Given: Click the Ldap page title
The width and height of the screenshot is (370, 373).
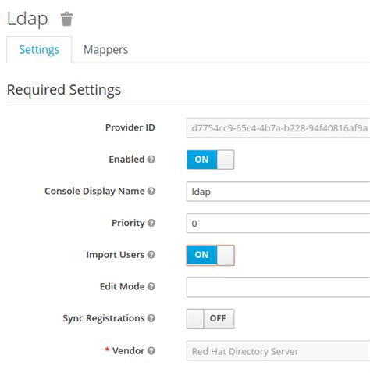Looking at the screenshot, I should pos(27,19).
